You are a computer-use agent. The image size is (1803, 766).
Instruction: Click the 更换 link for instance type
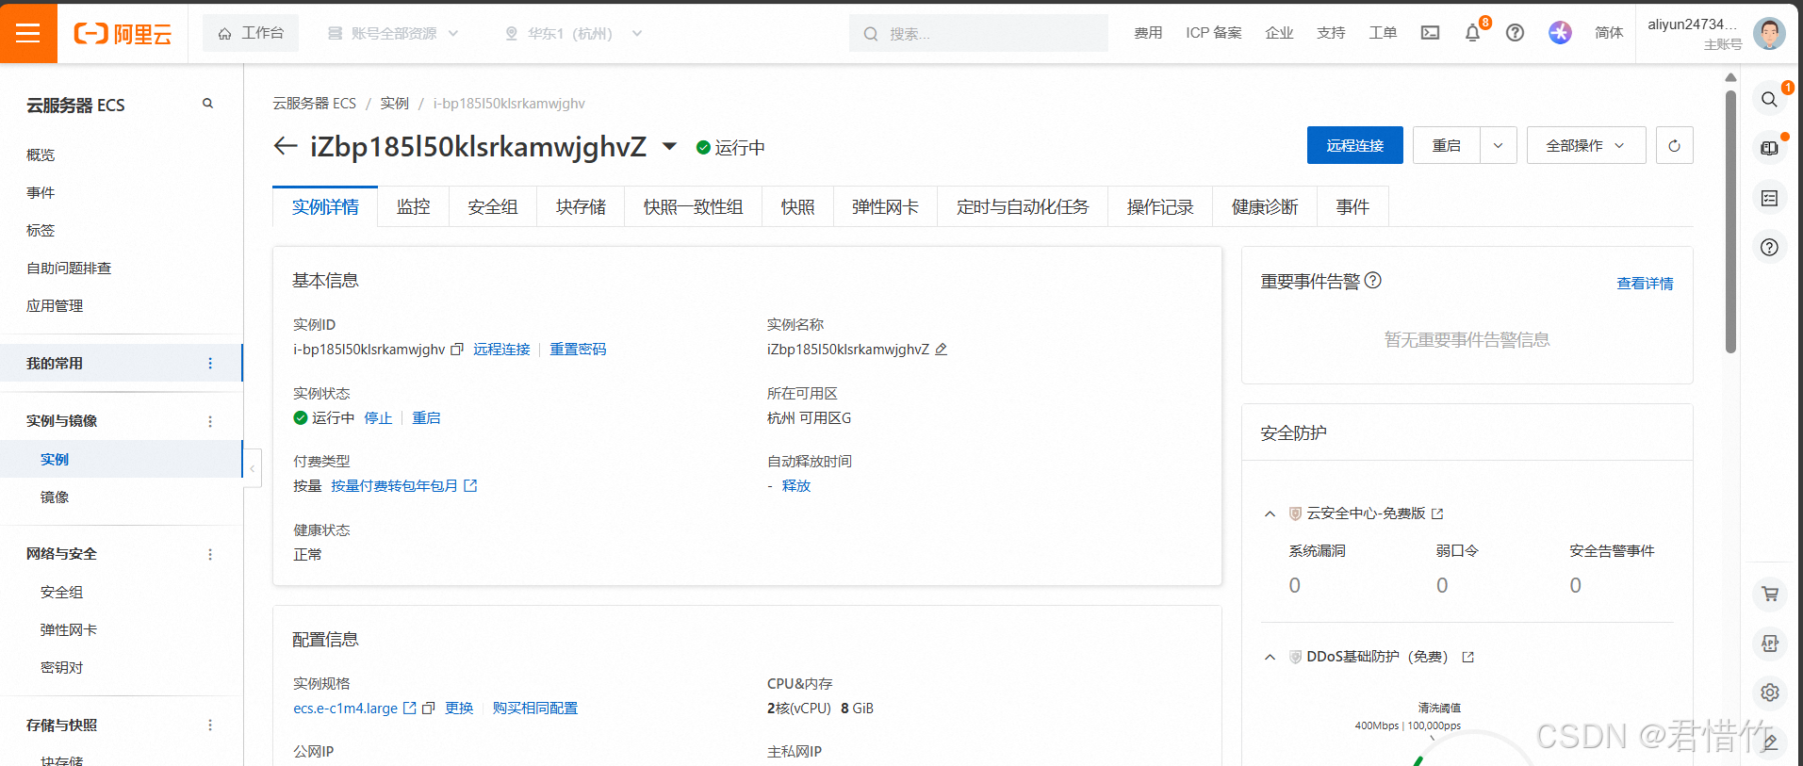pos(459,709)
